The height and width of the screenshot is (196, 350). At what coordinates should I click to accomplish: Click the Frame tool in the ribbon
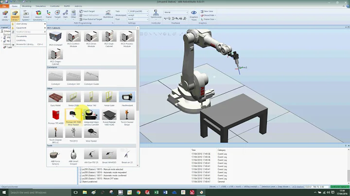click(x=49, y=15)
